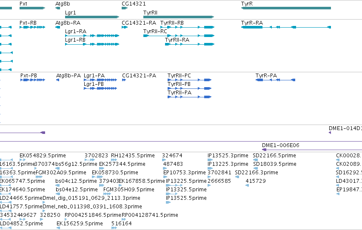Screen dimensions: 362x230
Task: Click the TyrRII-PB CDS label
Action: pyautogui.click(x=179, y=84)
